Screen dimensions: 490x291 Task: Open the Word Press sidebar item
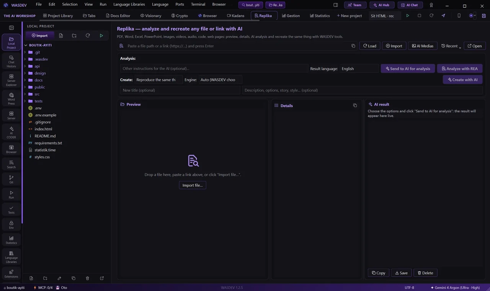point(11,99)
